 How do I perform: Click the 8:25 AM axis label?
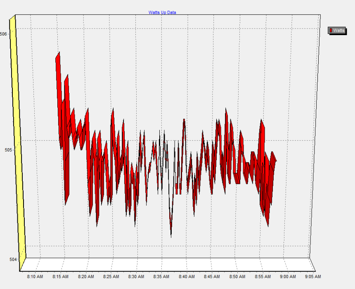[x=111, y=277]
